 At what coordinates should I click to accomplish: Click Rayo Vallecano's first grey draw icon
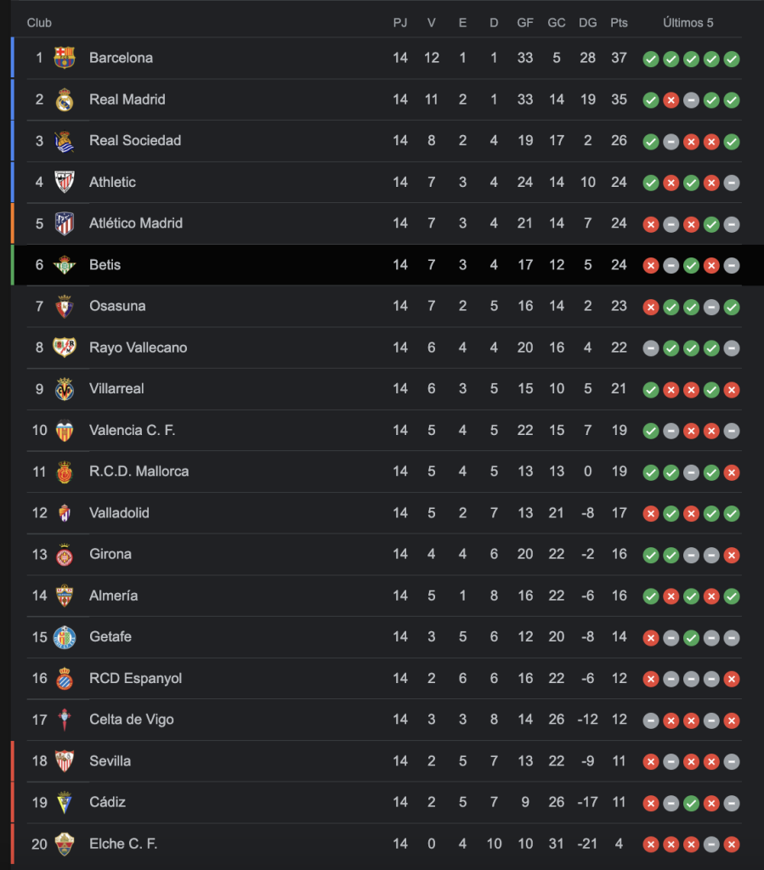tap(651, 348)
